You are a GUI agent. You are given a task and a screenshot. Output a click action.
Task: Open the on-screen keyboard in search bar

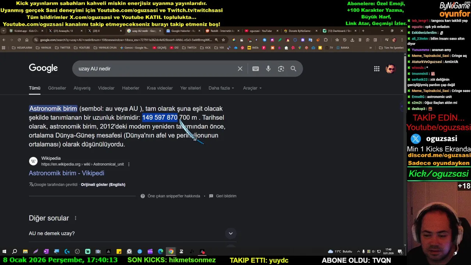pos(256,68)
